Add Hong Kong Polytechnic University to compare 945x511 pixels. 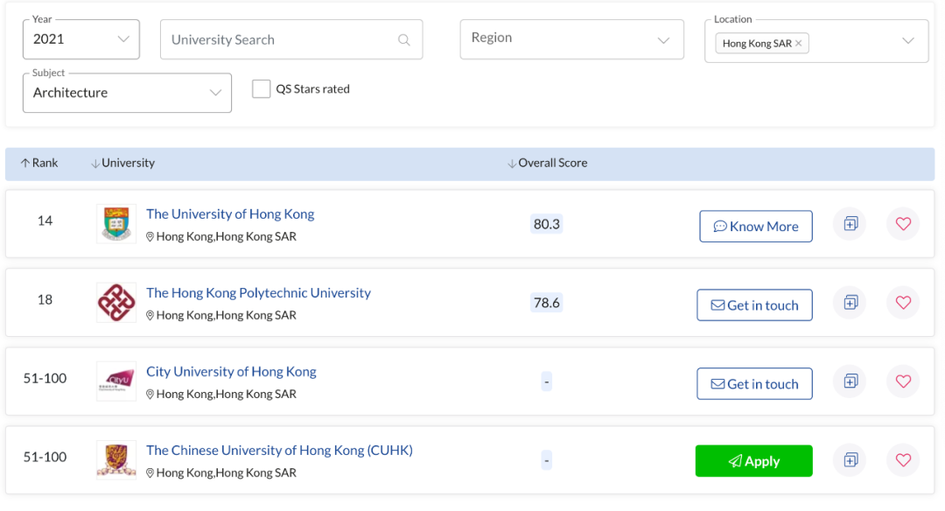pyautogui.click(x=850, y=303)
